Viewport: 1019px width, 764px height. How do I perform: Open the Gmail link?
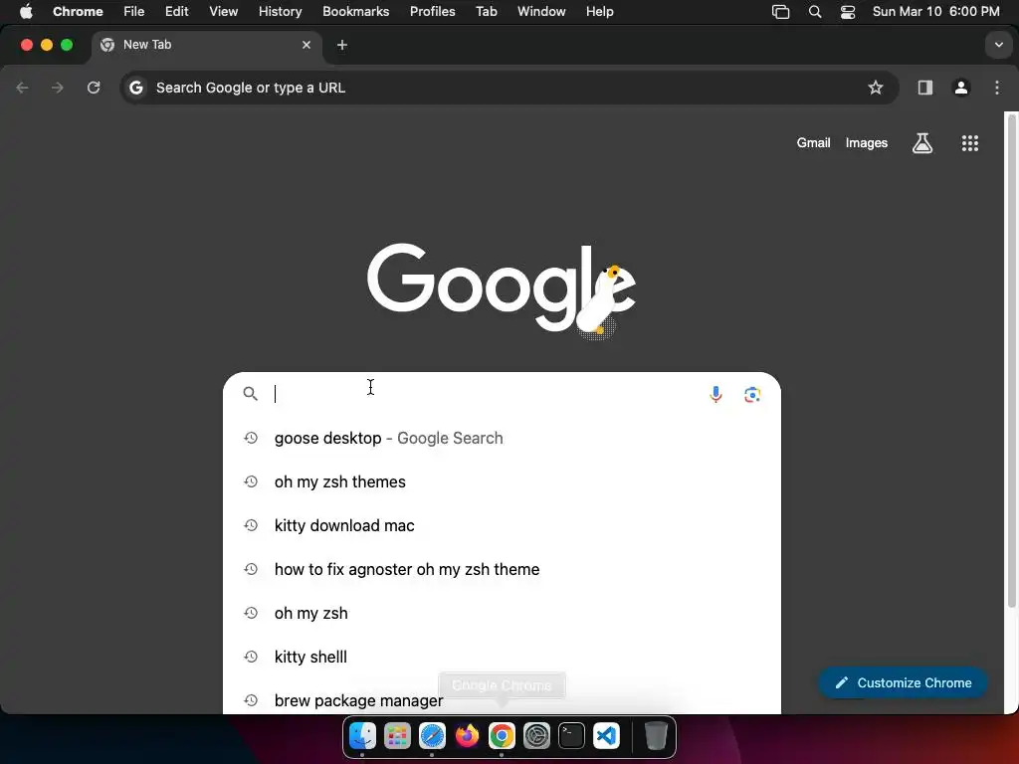click(813, 143)
